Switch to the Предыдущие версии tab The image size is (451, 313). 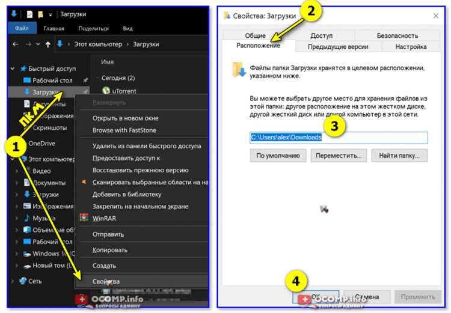click(x=338, y=47)
